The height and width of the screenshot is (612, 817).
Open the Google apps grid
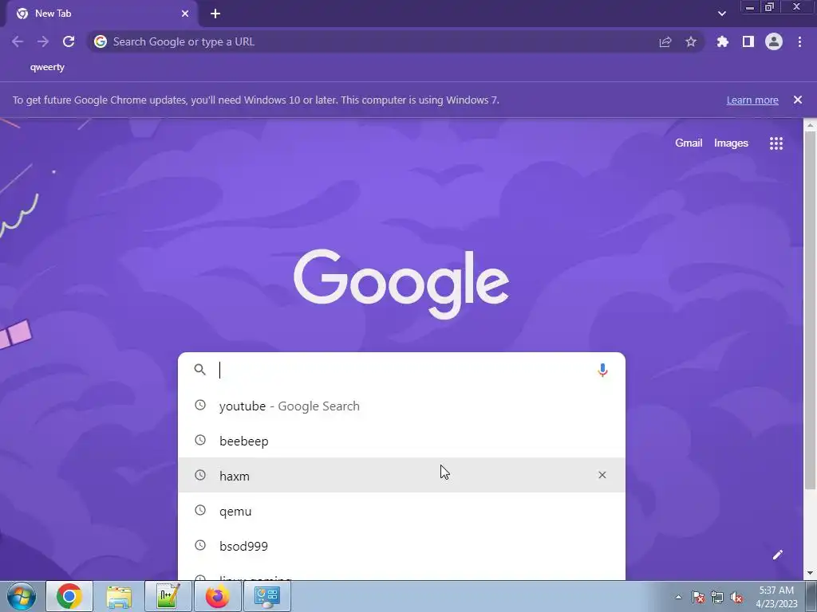click(776, 143)
